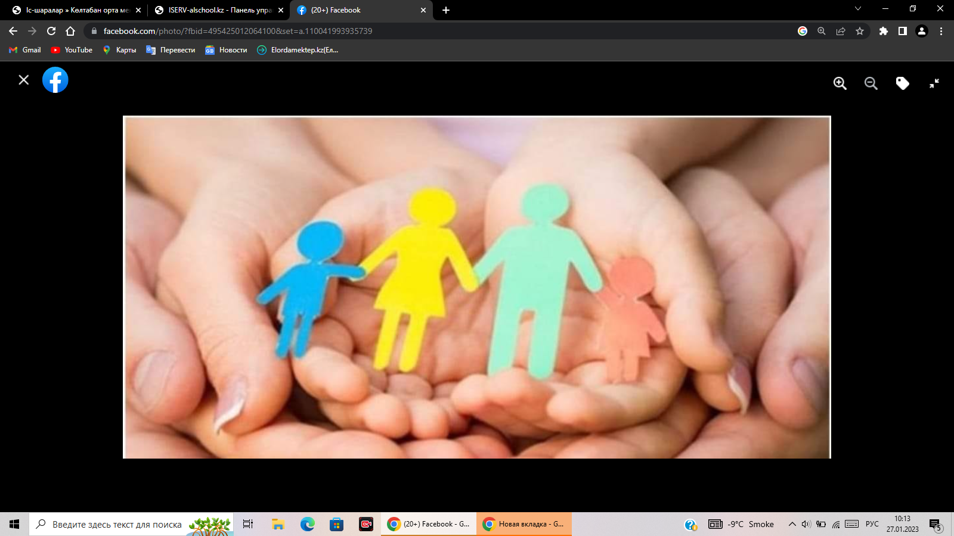954x536 pixels.
Task: Close the photo viewer with X
Action: pyautogui.click(x=24, y=80)
